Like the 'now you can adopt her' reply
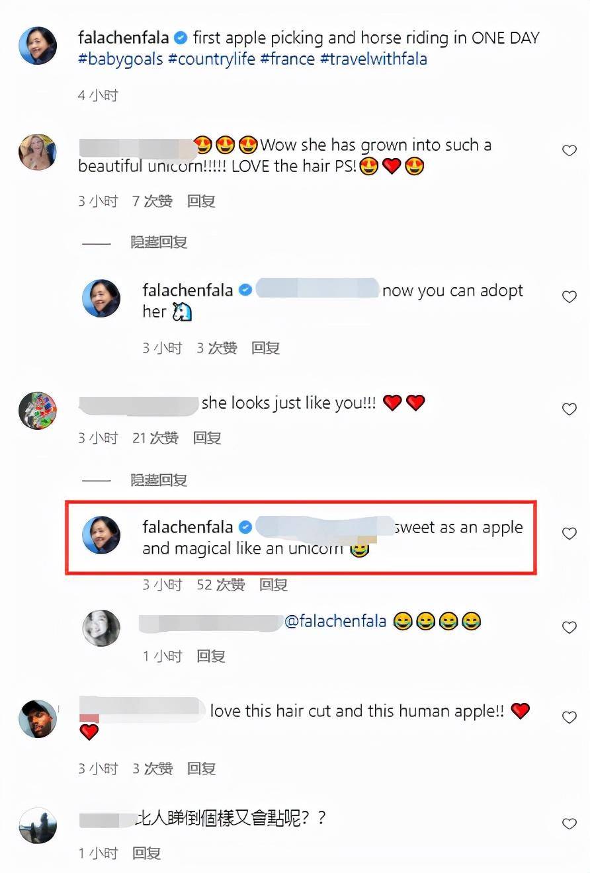 [569, 297]
